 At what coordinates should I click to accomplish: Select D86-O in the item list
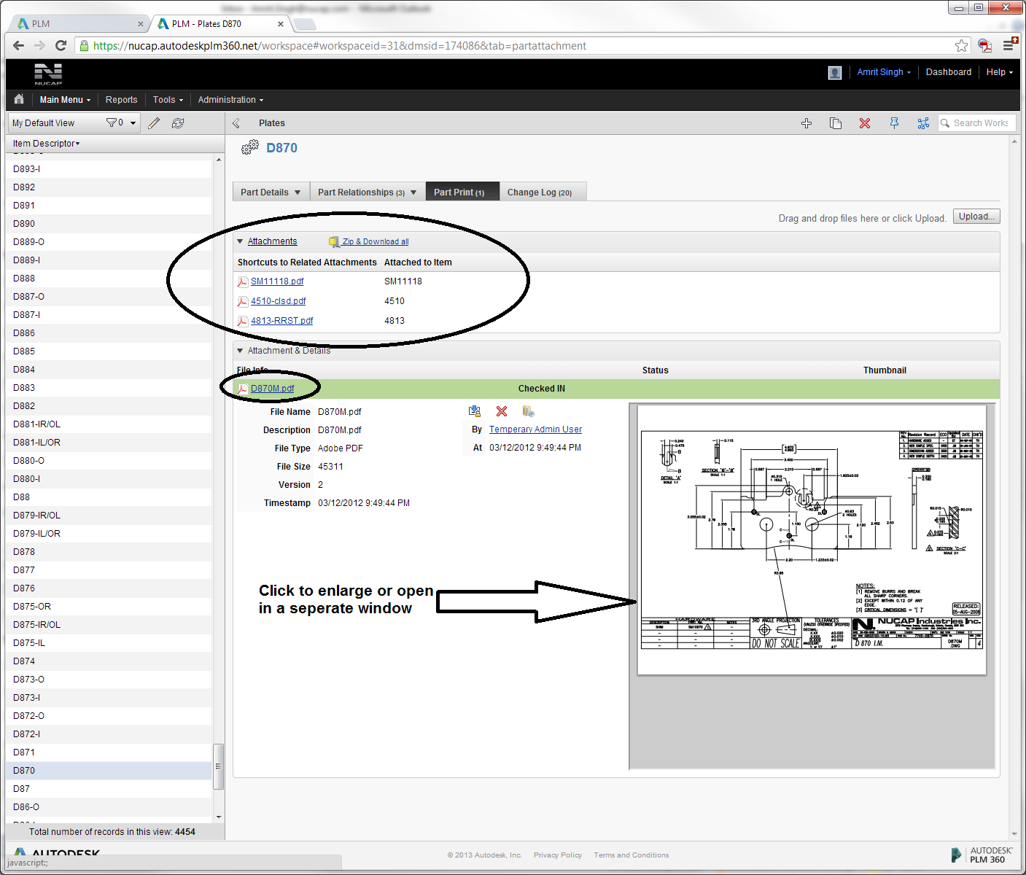tap(109, 807)
